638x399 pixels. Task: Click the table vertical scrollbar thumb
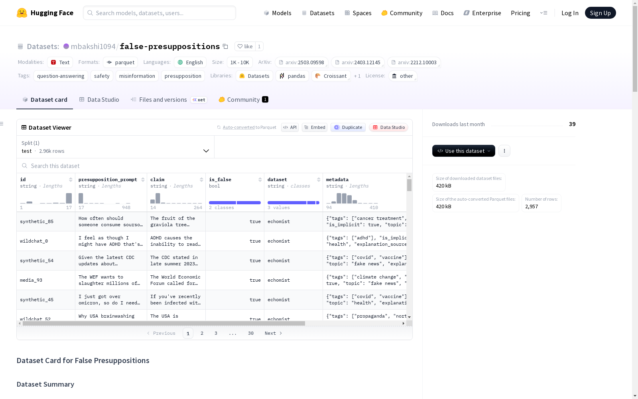click(409, 185)
